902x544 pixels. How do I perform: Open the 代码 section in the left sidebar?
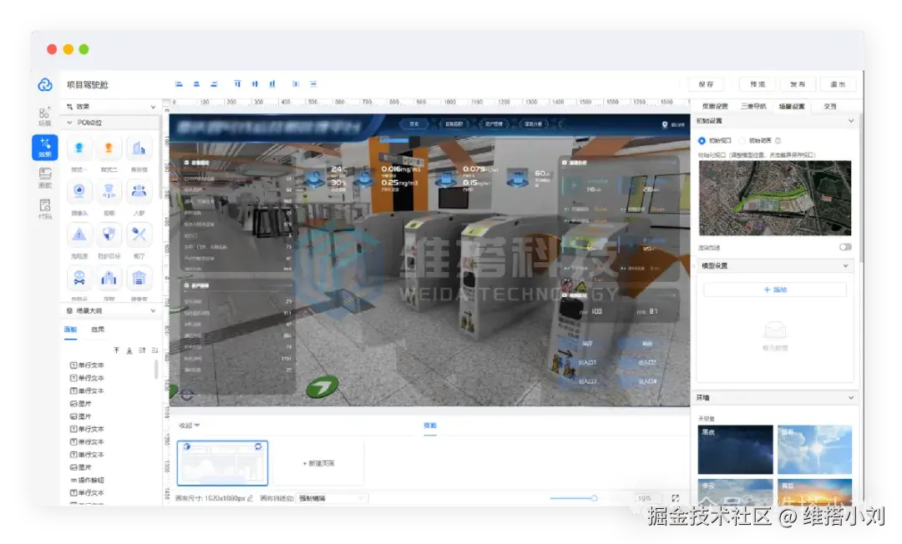(45, 209)
